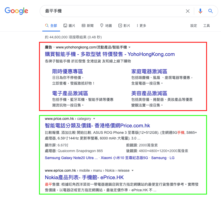The image size is (221, 198).
Task: Click the 處理器: Qualcomm Snapdragon 865 text
Action: [74, 151]
